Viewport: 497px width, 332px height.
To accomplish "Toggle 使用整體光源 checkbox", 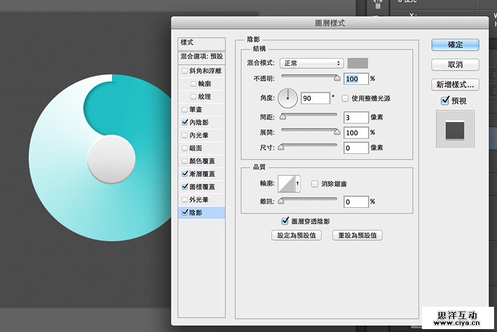I will tap(345, 98).
